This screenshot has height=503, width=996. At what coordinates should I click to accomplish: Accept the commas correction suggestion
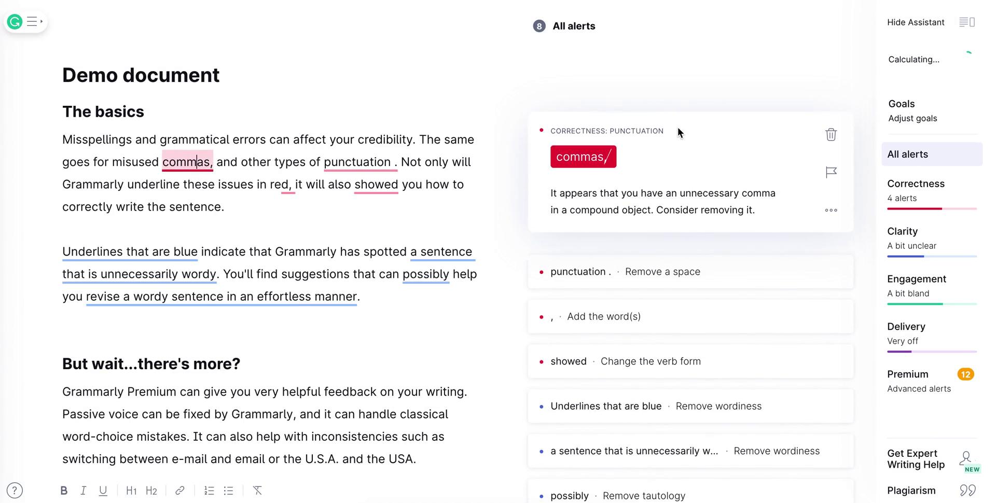583,157
